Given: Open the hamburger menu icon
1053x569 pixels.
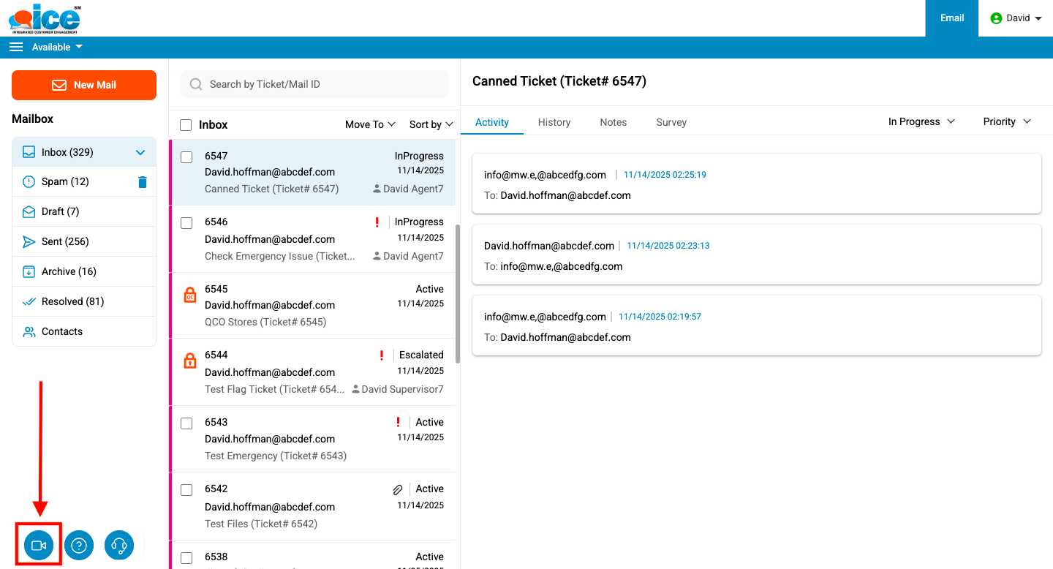Looking at the screenshot, I should [x=16, y=47].
